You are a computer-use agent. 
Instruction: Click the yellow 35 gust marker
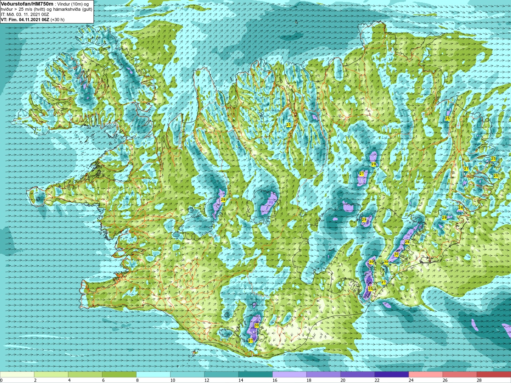pos(370,288)
